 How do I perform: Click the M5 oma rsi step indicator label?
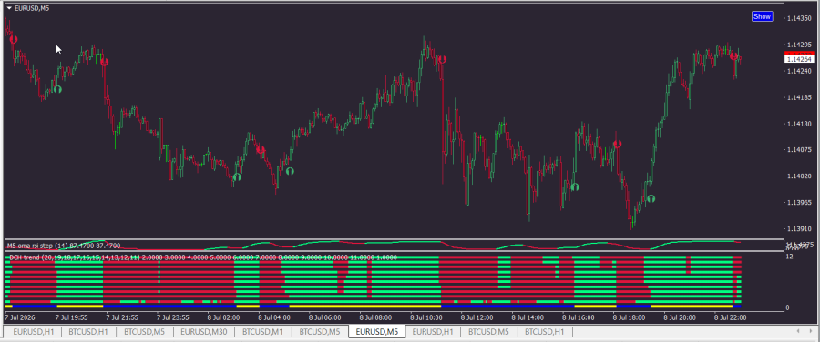(x=63, y=246)
